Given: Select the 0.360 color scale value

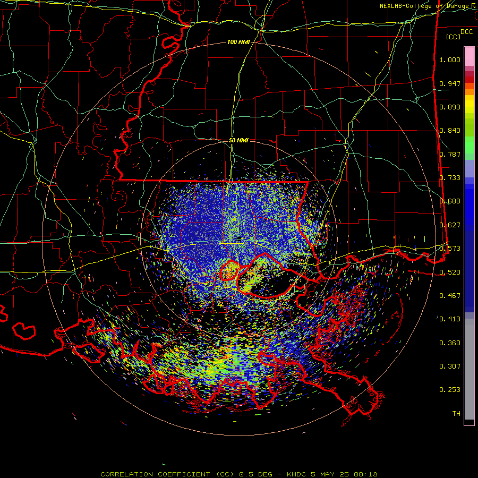Looking at the screenshot, I should coord(450,343).
